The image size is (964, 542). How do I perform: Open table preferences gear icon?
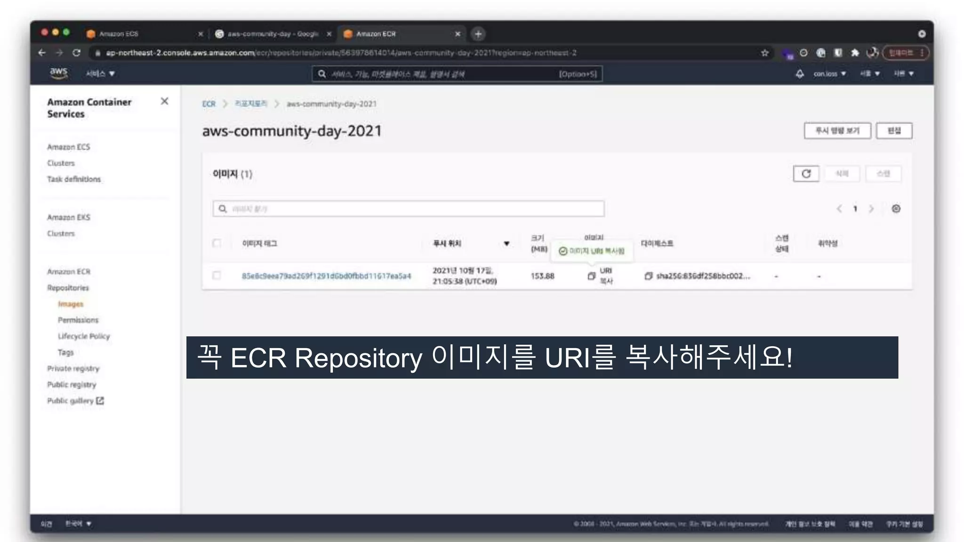click(896, 208)
